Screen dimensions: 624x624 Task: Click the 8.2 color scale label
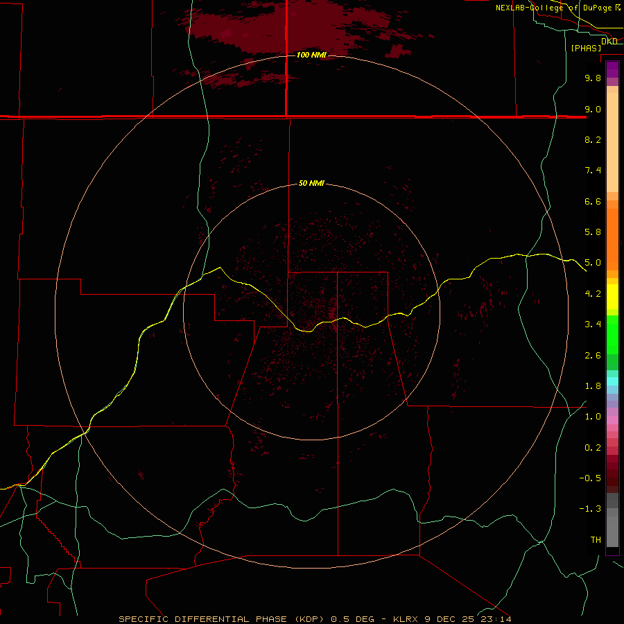(x=593, y=139)
